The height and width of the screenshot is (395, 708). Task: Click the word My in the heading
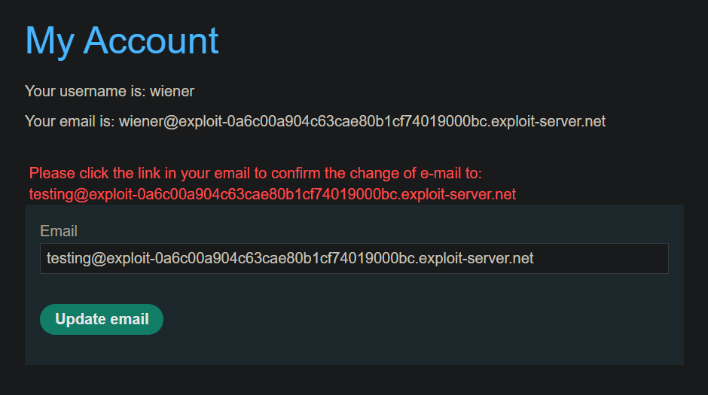pos(50,42)
